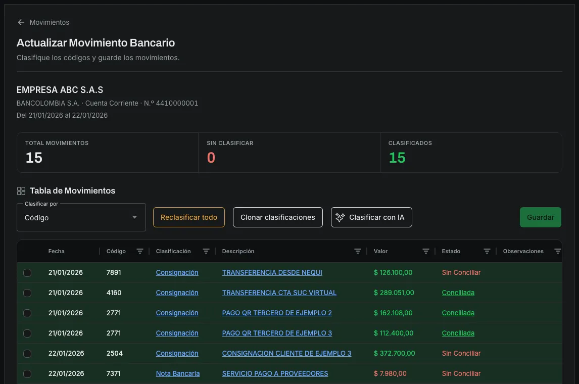Image resolution: width=579 pixels, height=384 pixels.
Task: Click the Valor column header label
Action: click(x=380, y=252)
